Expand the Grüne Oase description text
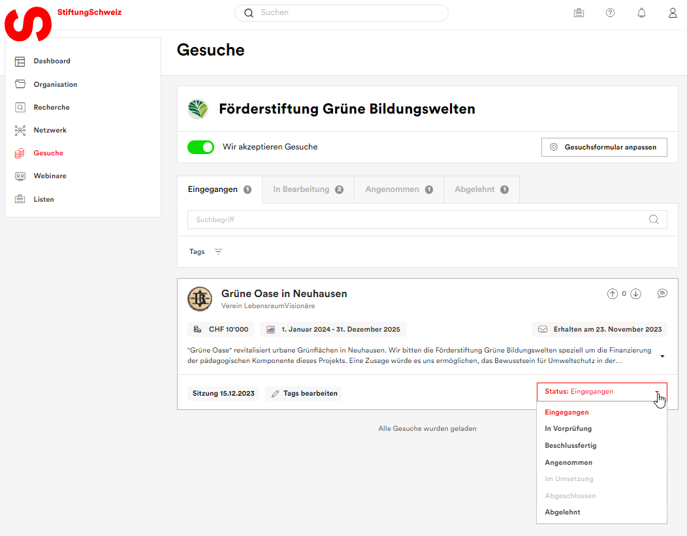 coord(662,356)
